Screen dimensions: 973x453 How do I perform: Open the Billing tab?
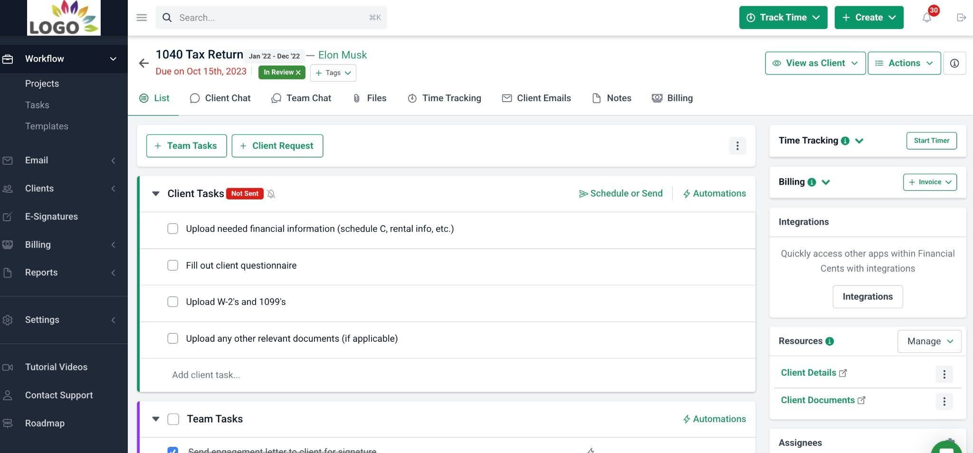coord(672,98)
